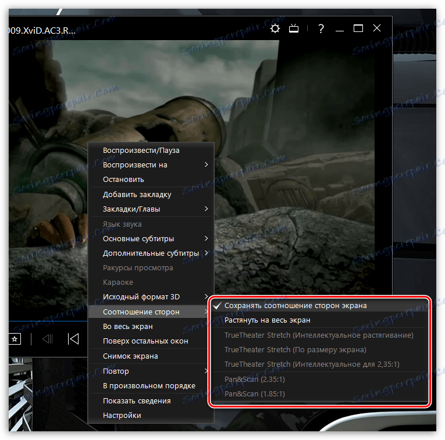Open "Настройки" from context menu
The image size is (445, 440).
[151, 416]
